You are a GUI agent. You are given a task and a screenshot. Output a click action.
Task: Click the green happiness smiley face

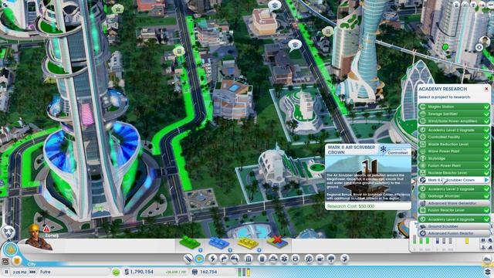tap(116, 272)
